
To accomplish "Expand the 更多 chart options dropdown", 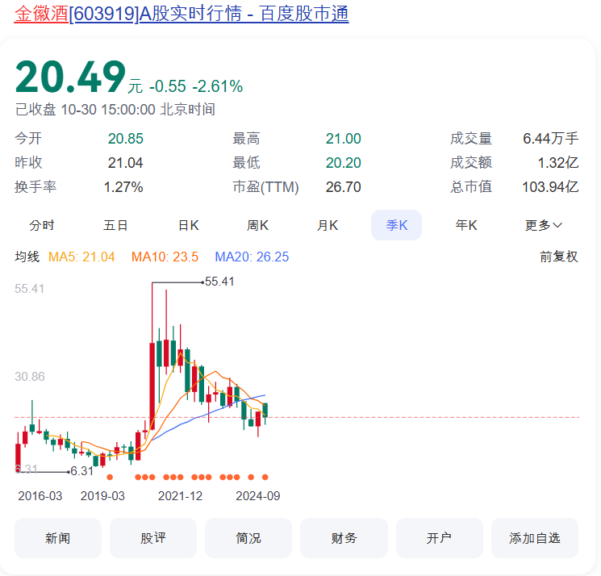I will click(x=543, y=225).
